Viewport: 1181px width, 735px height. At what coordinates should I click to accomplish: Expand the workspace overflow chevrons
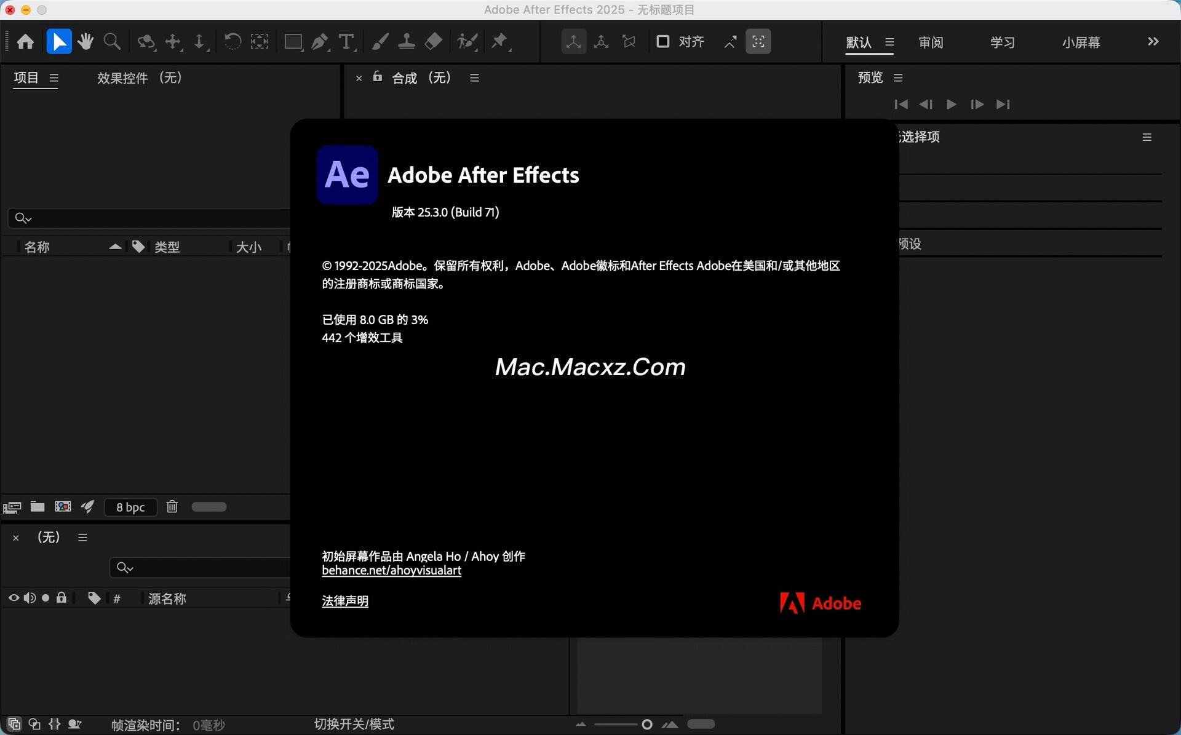coord(1153,41)
